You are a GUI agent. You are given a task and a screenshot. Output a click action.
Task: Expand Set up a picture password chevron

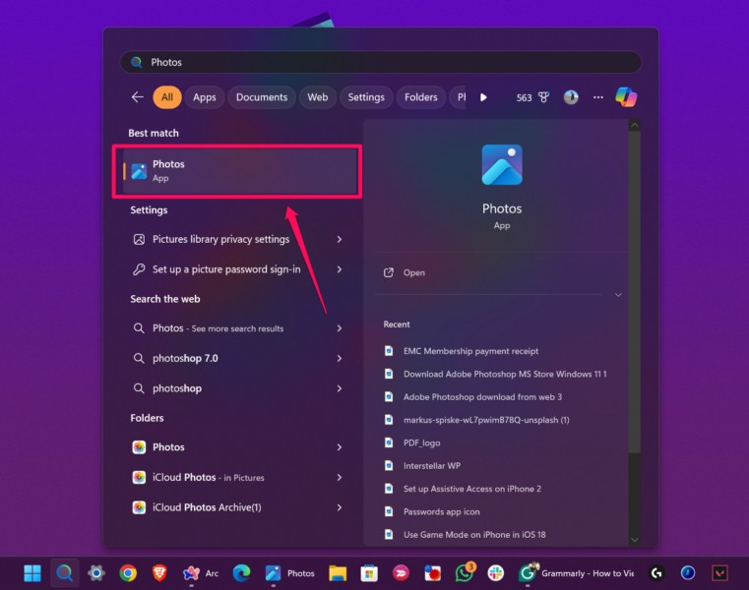[x=340, y=269]
